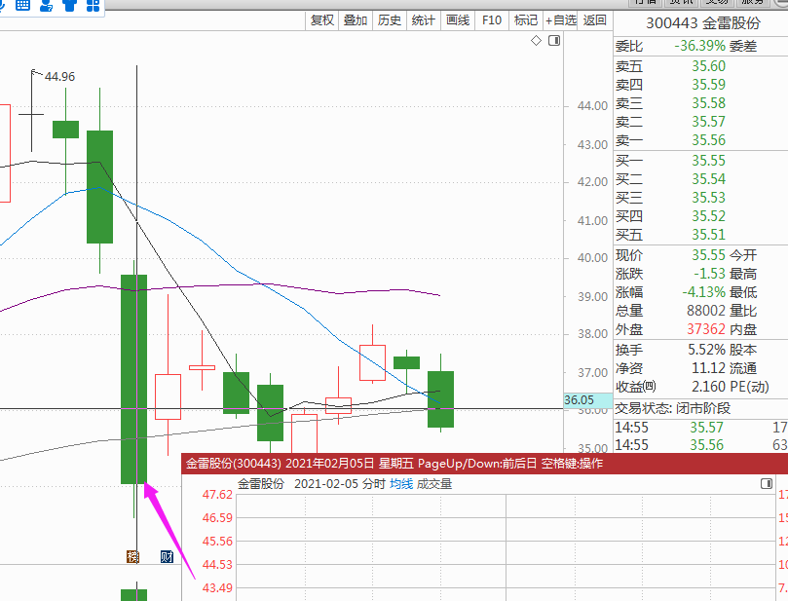Image resolution: width=788 pixels, height=601 pixels.
Task: Click the user help icon in toolbar
Action: coord(46,5)
